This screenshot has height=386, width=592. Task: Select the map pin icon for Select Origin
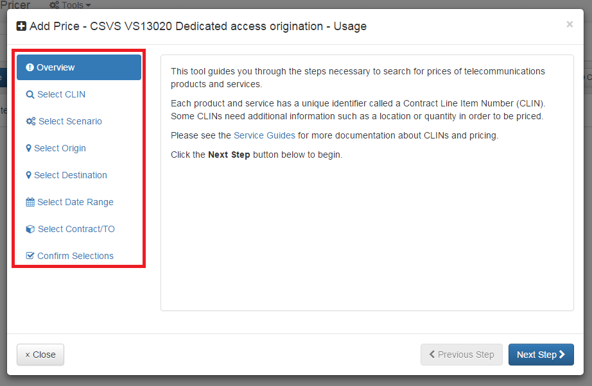point(30,147)
